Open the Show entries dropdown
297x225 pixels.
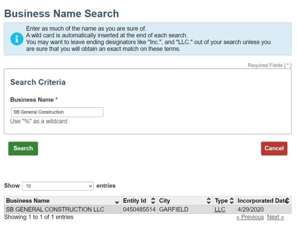pos(58,186)
